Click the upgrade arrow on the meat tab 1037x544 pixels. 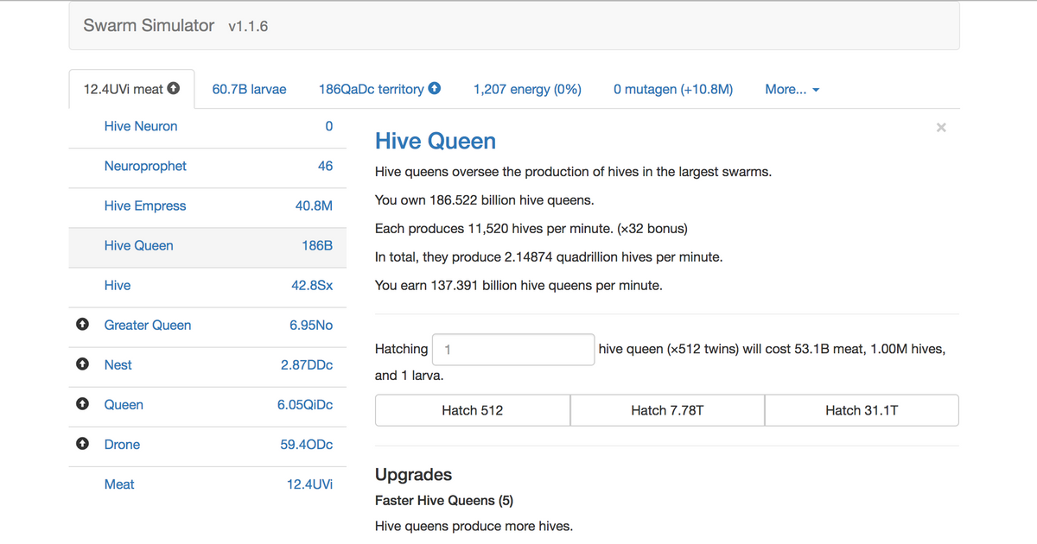(x=174, y=88)
